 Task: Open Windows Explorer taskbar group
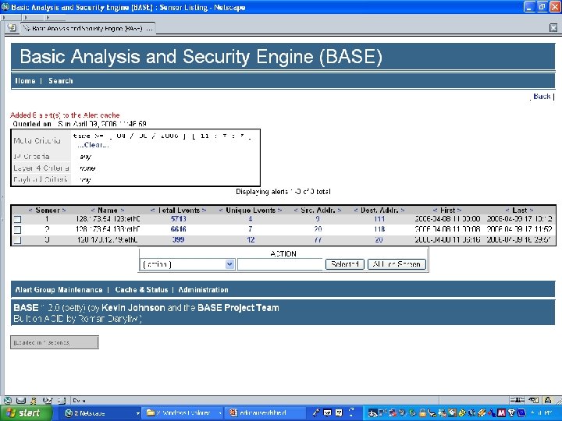pyautogui.click(x=181, y=413)
